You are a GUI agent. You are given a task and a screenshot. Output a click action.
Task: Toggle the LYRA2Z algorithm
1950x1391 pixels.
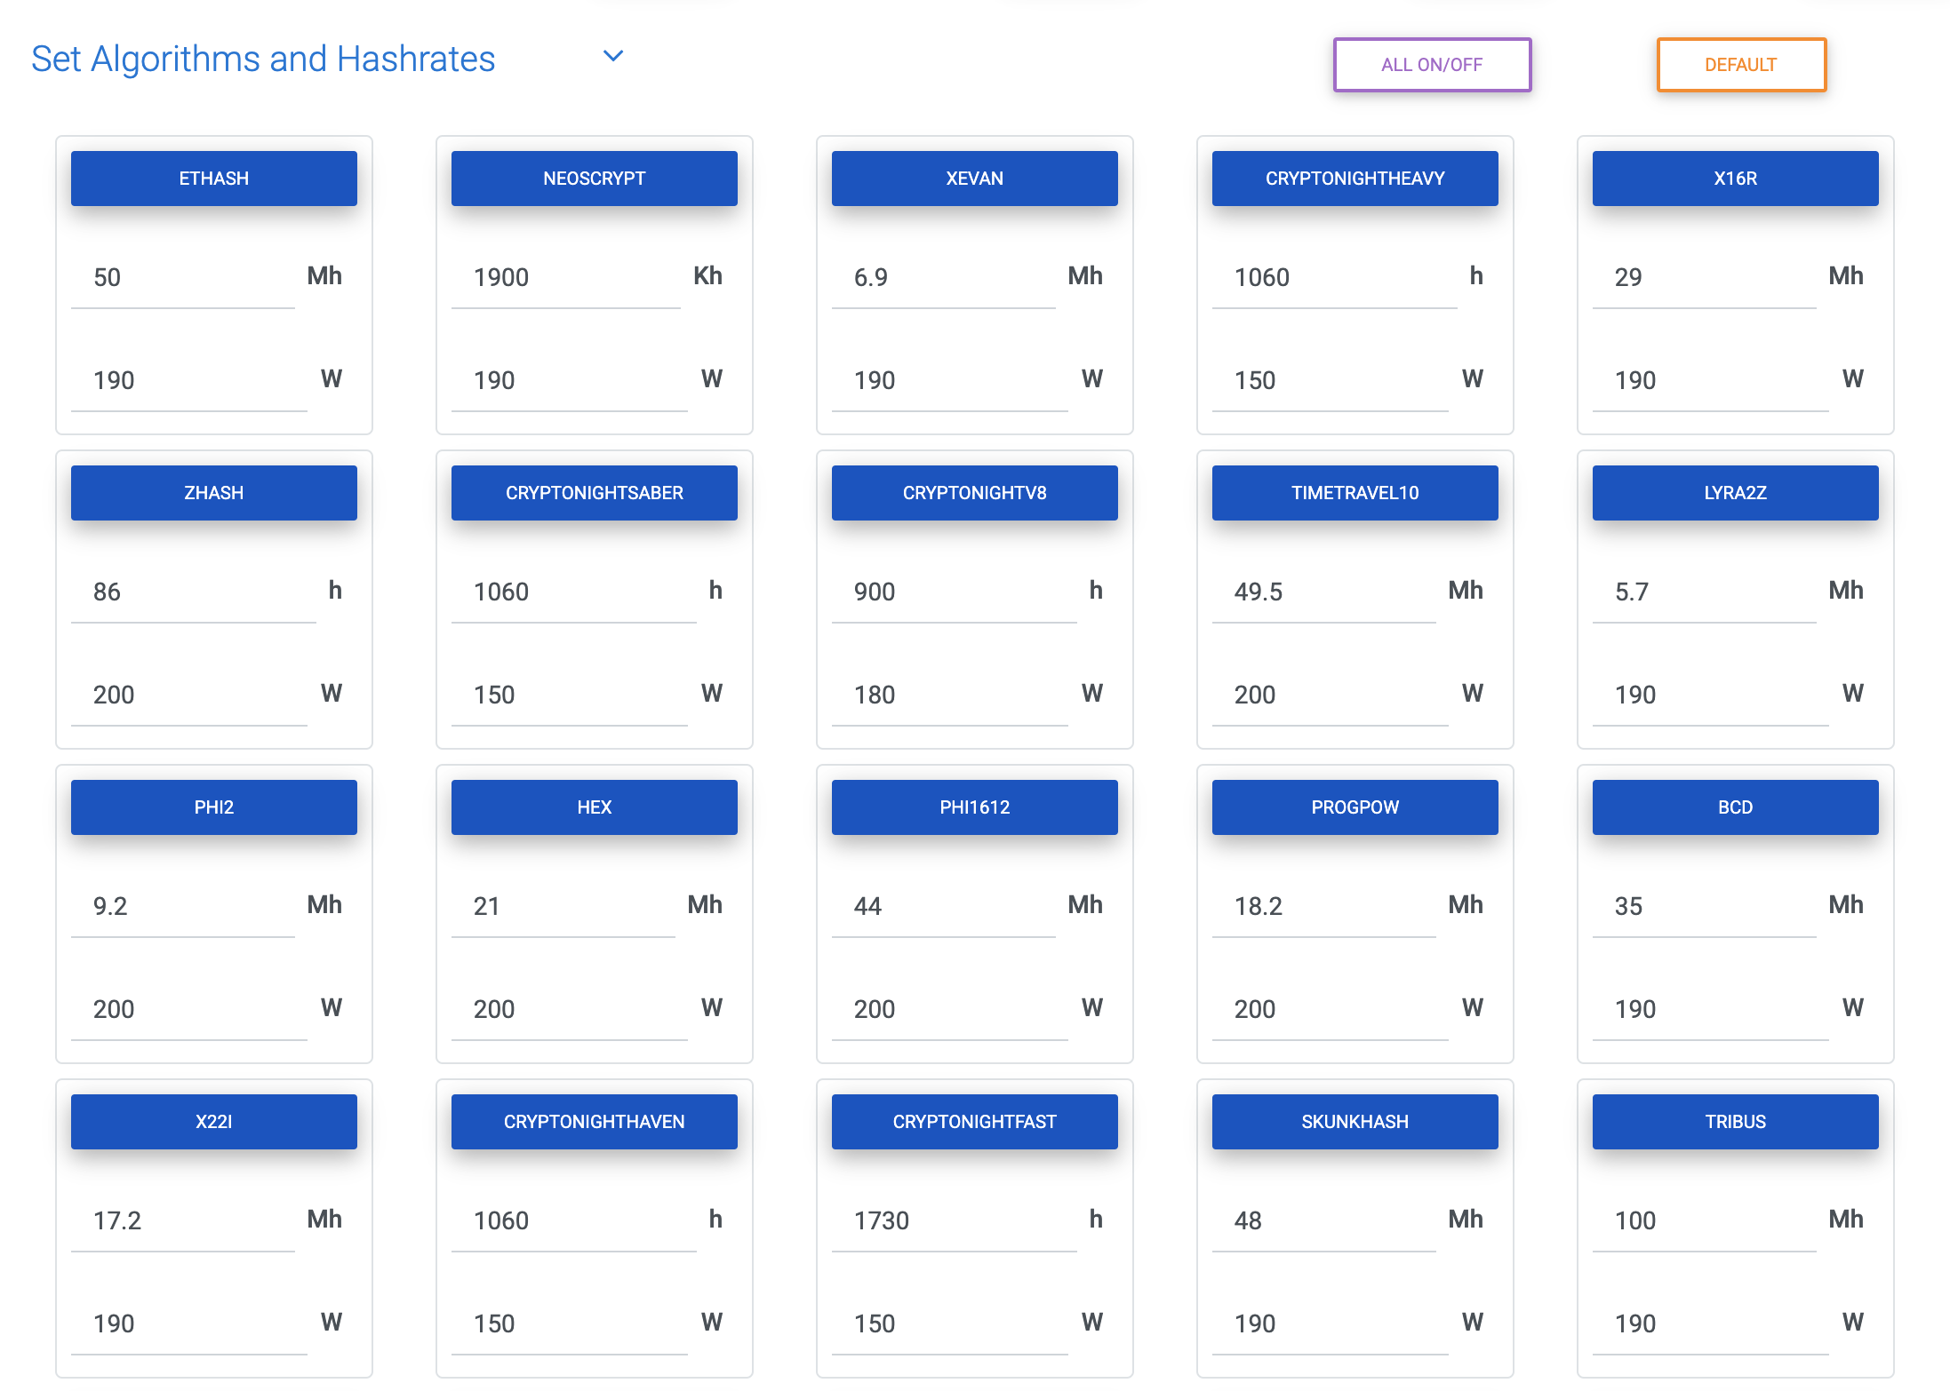pos(1736,493)
